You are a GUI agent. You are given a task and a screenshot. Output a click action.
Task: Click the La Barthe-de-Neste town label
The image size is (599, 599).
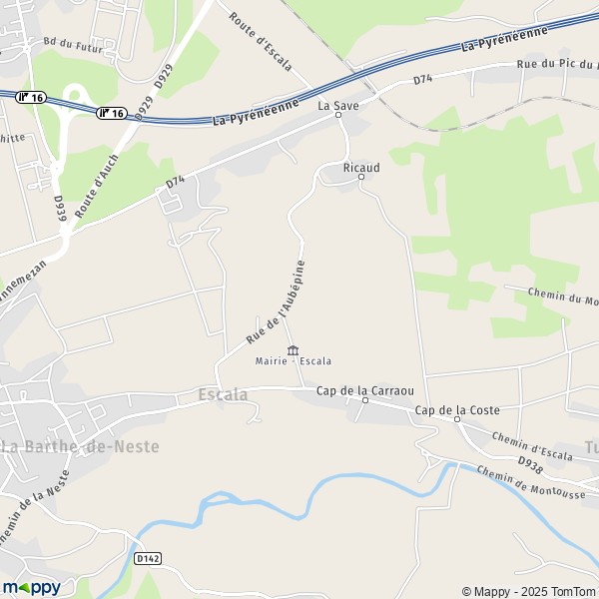click(x=80, y=446)
